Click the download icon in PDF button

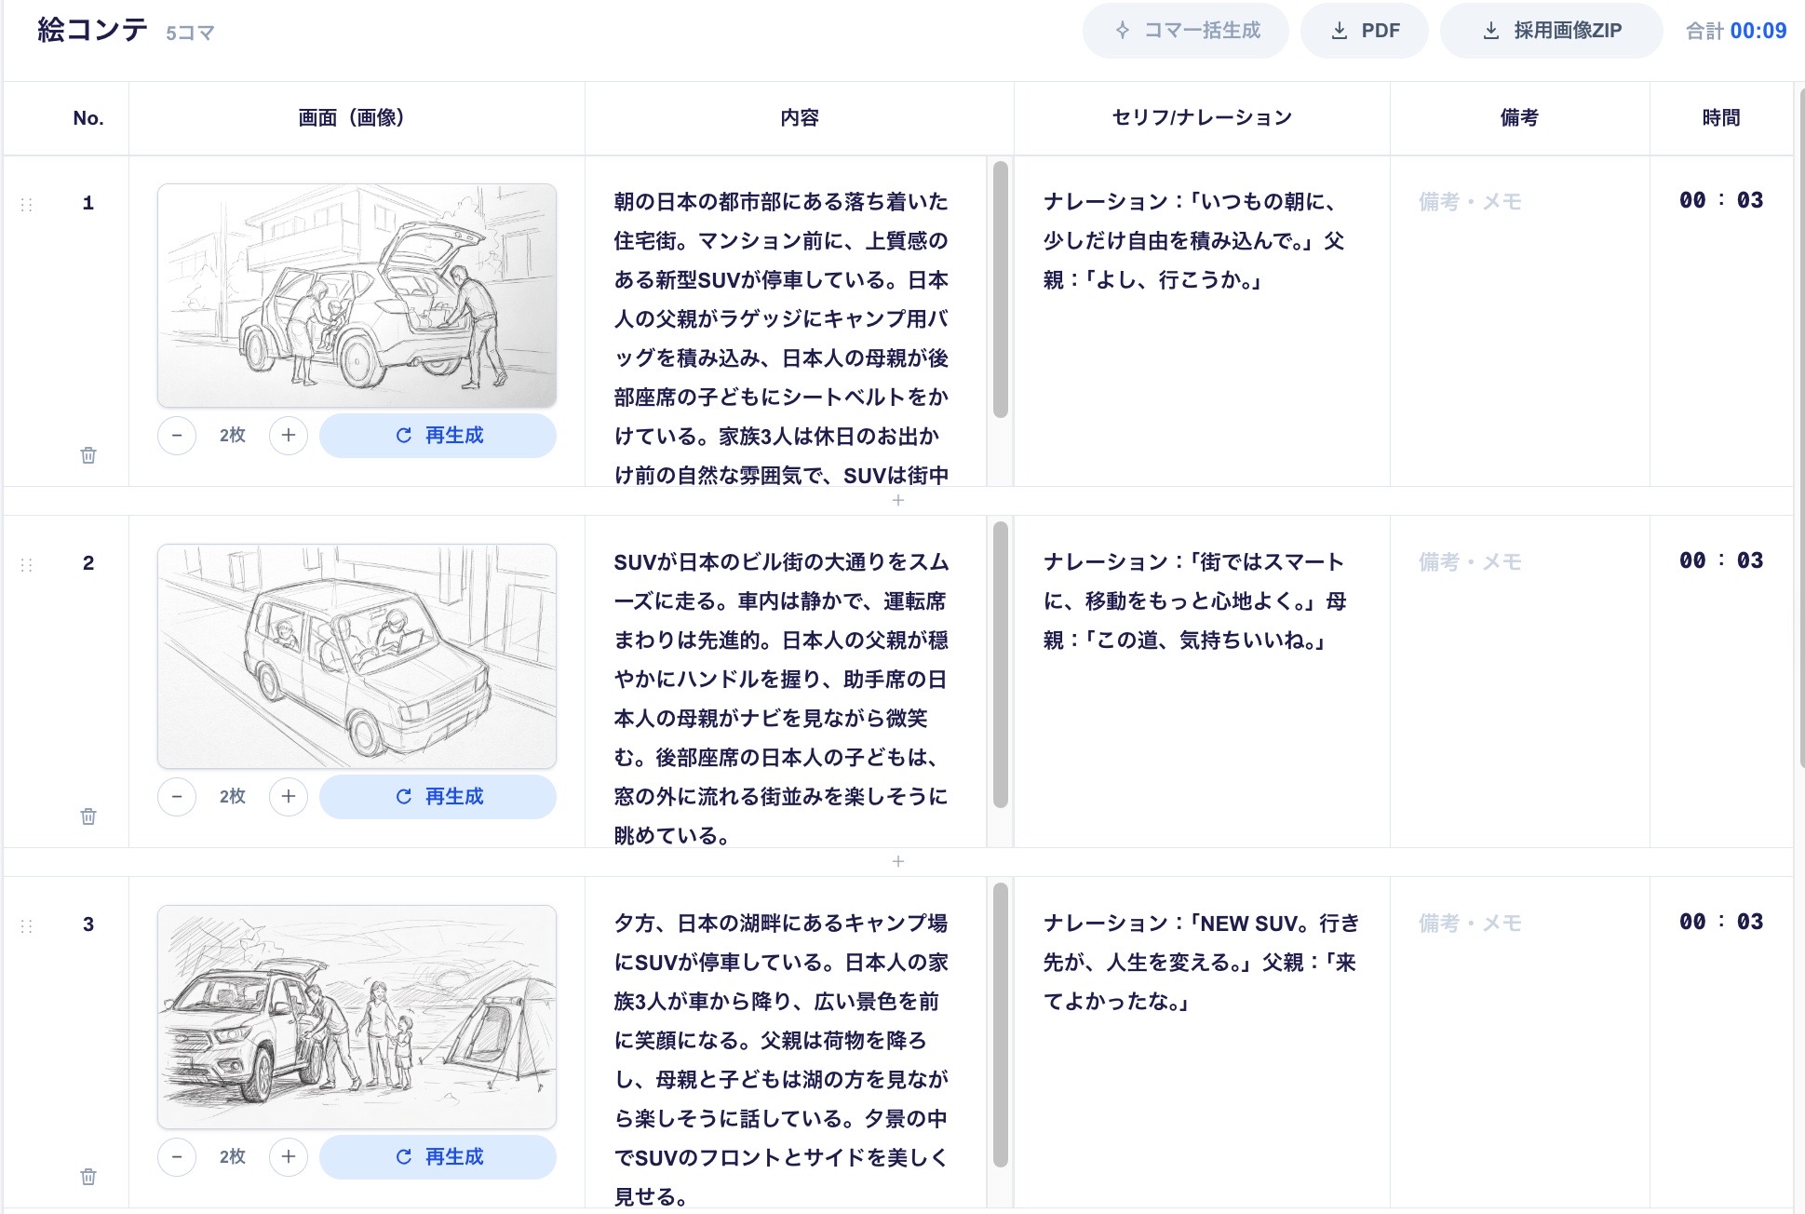(x=1340, y=31)
